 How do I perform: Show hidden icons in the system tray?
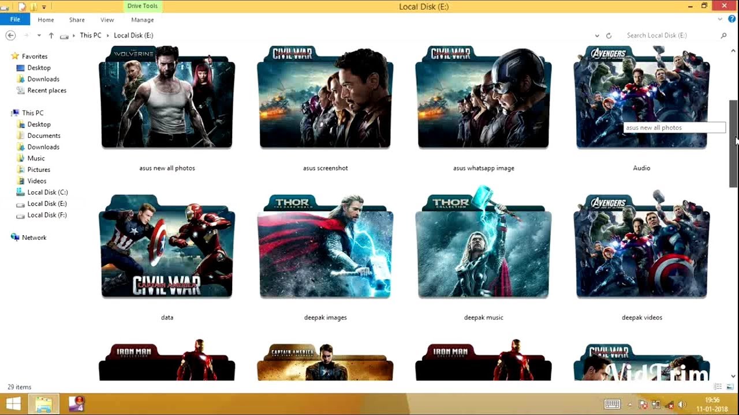[x=629, y=403]
